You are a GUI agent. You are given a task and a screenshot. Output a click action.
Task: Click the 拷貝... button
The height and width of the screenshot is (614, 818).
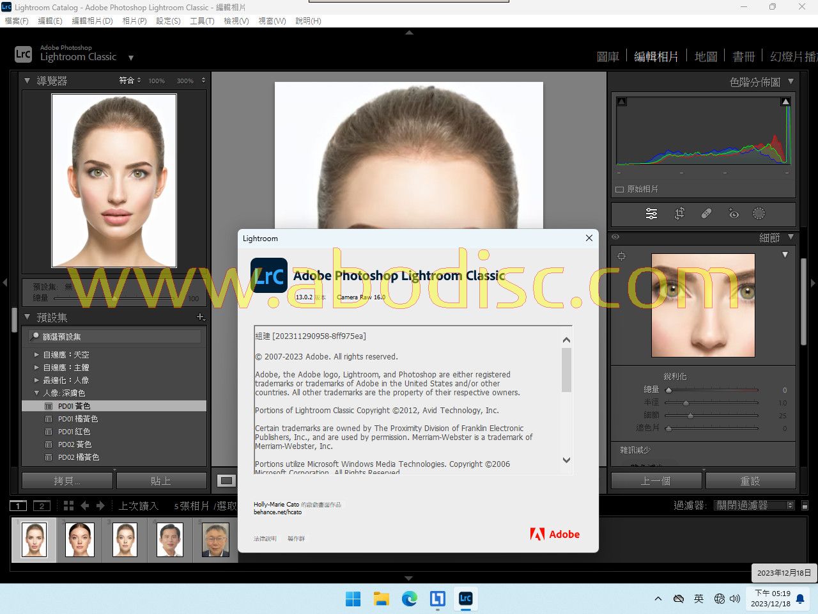tap(68, 481)
